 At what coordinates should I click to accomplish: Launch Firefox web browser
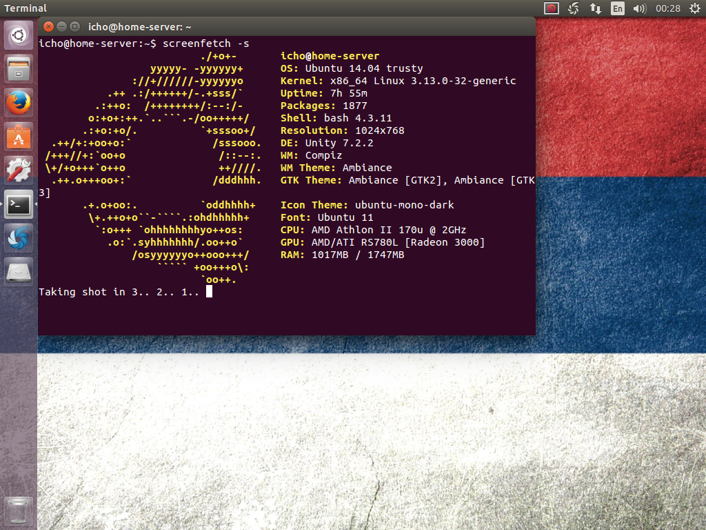pos(19,103)
